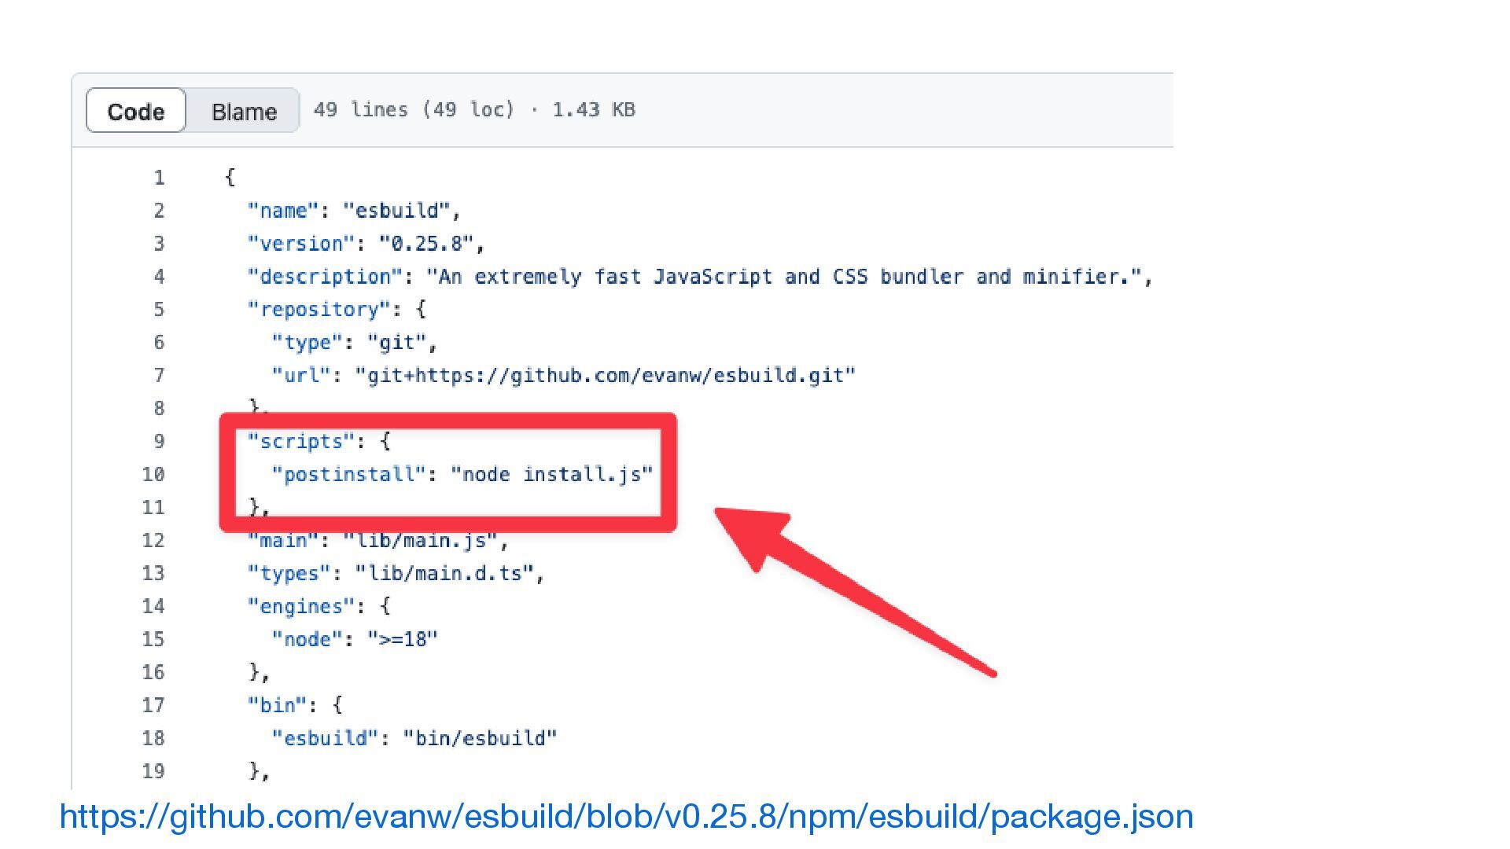Click the "postinstall" key text
This screenshot has height=849, width=1510.
coord(348,474)
